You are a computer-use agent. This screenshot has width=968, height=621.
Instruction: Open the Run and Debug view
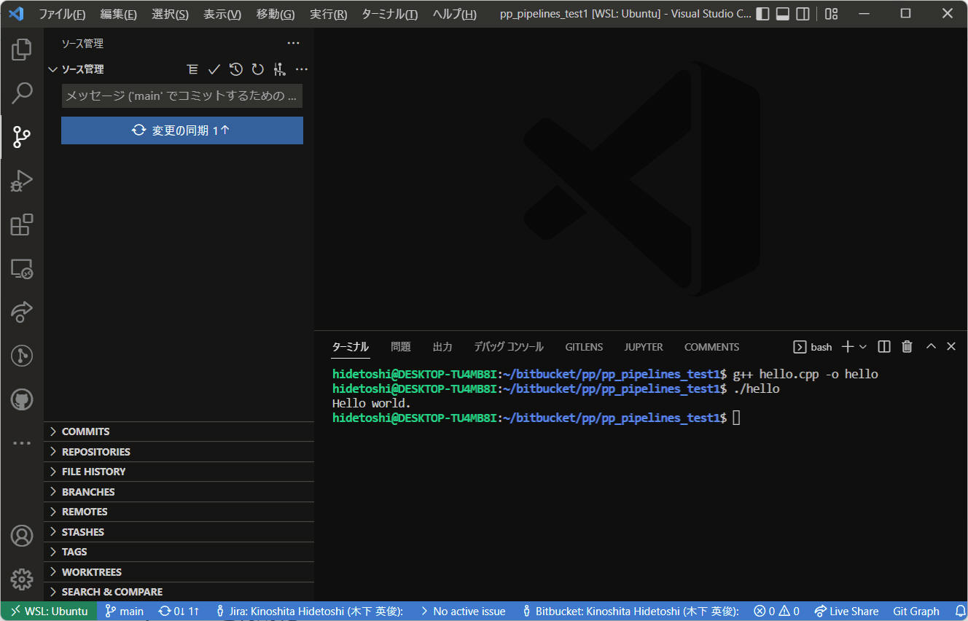pyautogui.click(x=22, y=181)
